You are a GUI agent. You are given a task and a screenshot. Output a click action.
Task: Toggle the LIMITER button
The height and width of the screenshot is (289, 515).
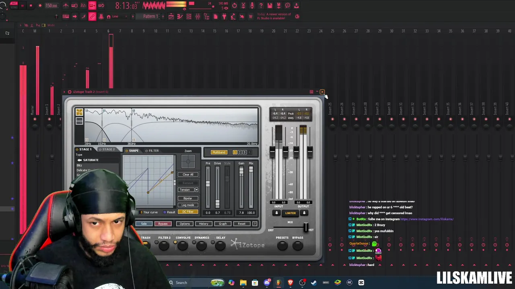290,213
